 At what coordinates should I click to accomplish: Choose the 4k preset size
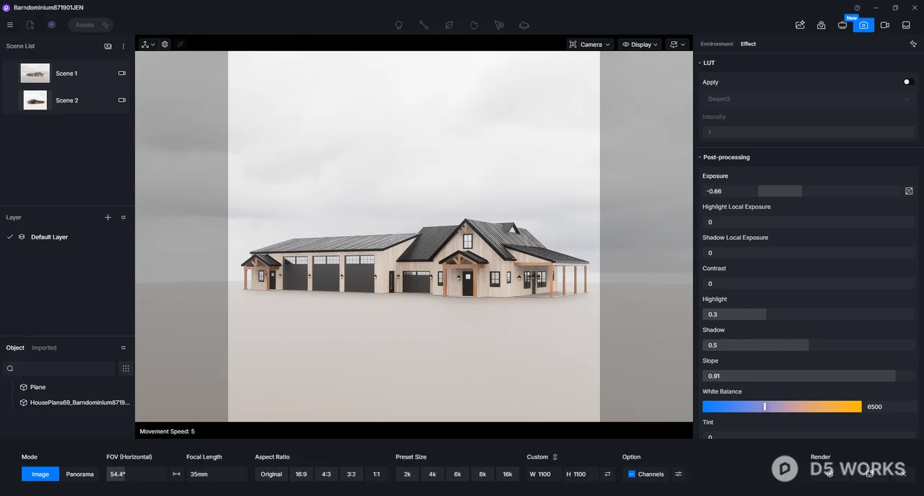pyautogui.click(x=432, y=474)
